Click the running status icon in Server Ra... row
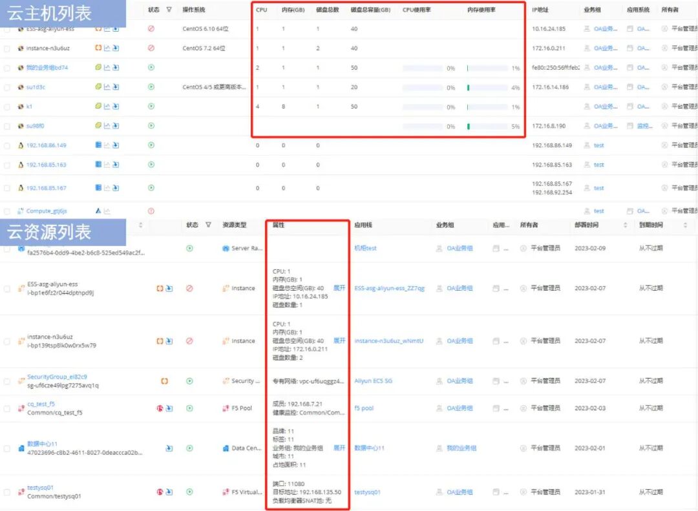 click(189, 248)
